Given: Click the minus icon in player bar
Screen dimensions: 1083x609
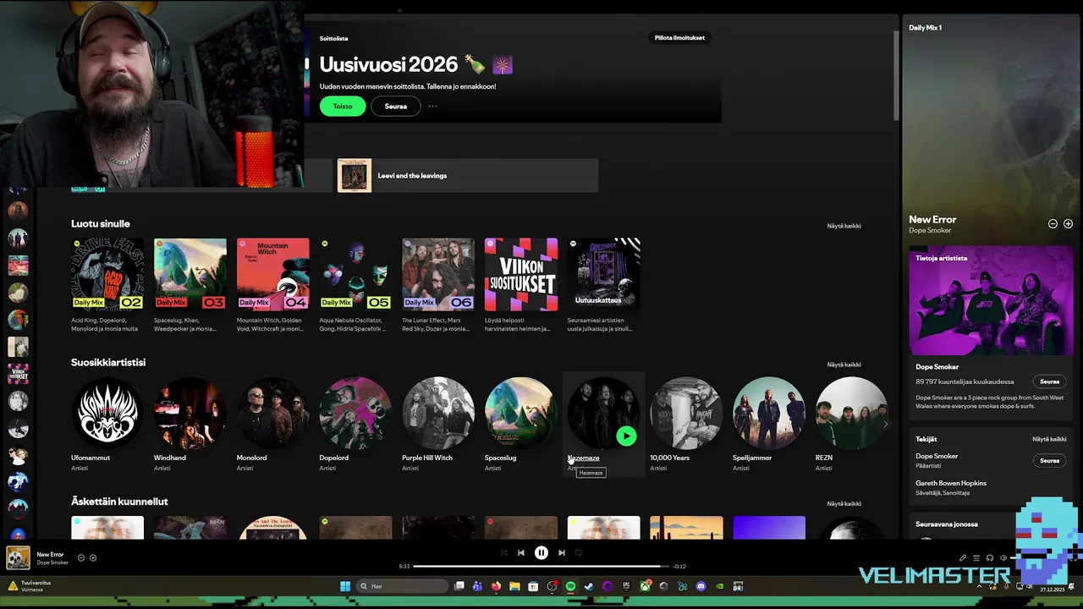Looking at the screenshot, I should click(81, 557).
